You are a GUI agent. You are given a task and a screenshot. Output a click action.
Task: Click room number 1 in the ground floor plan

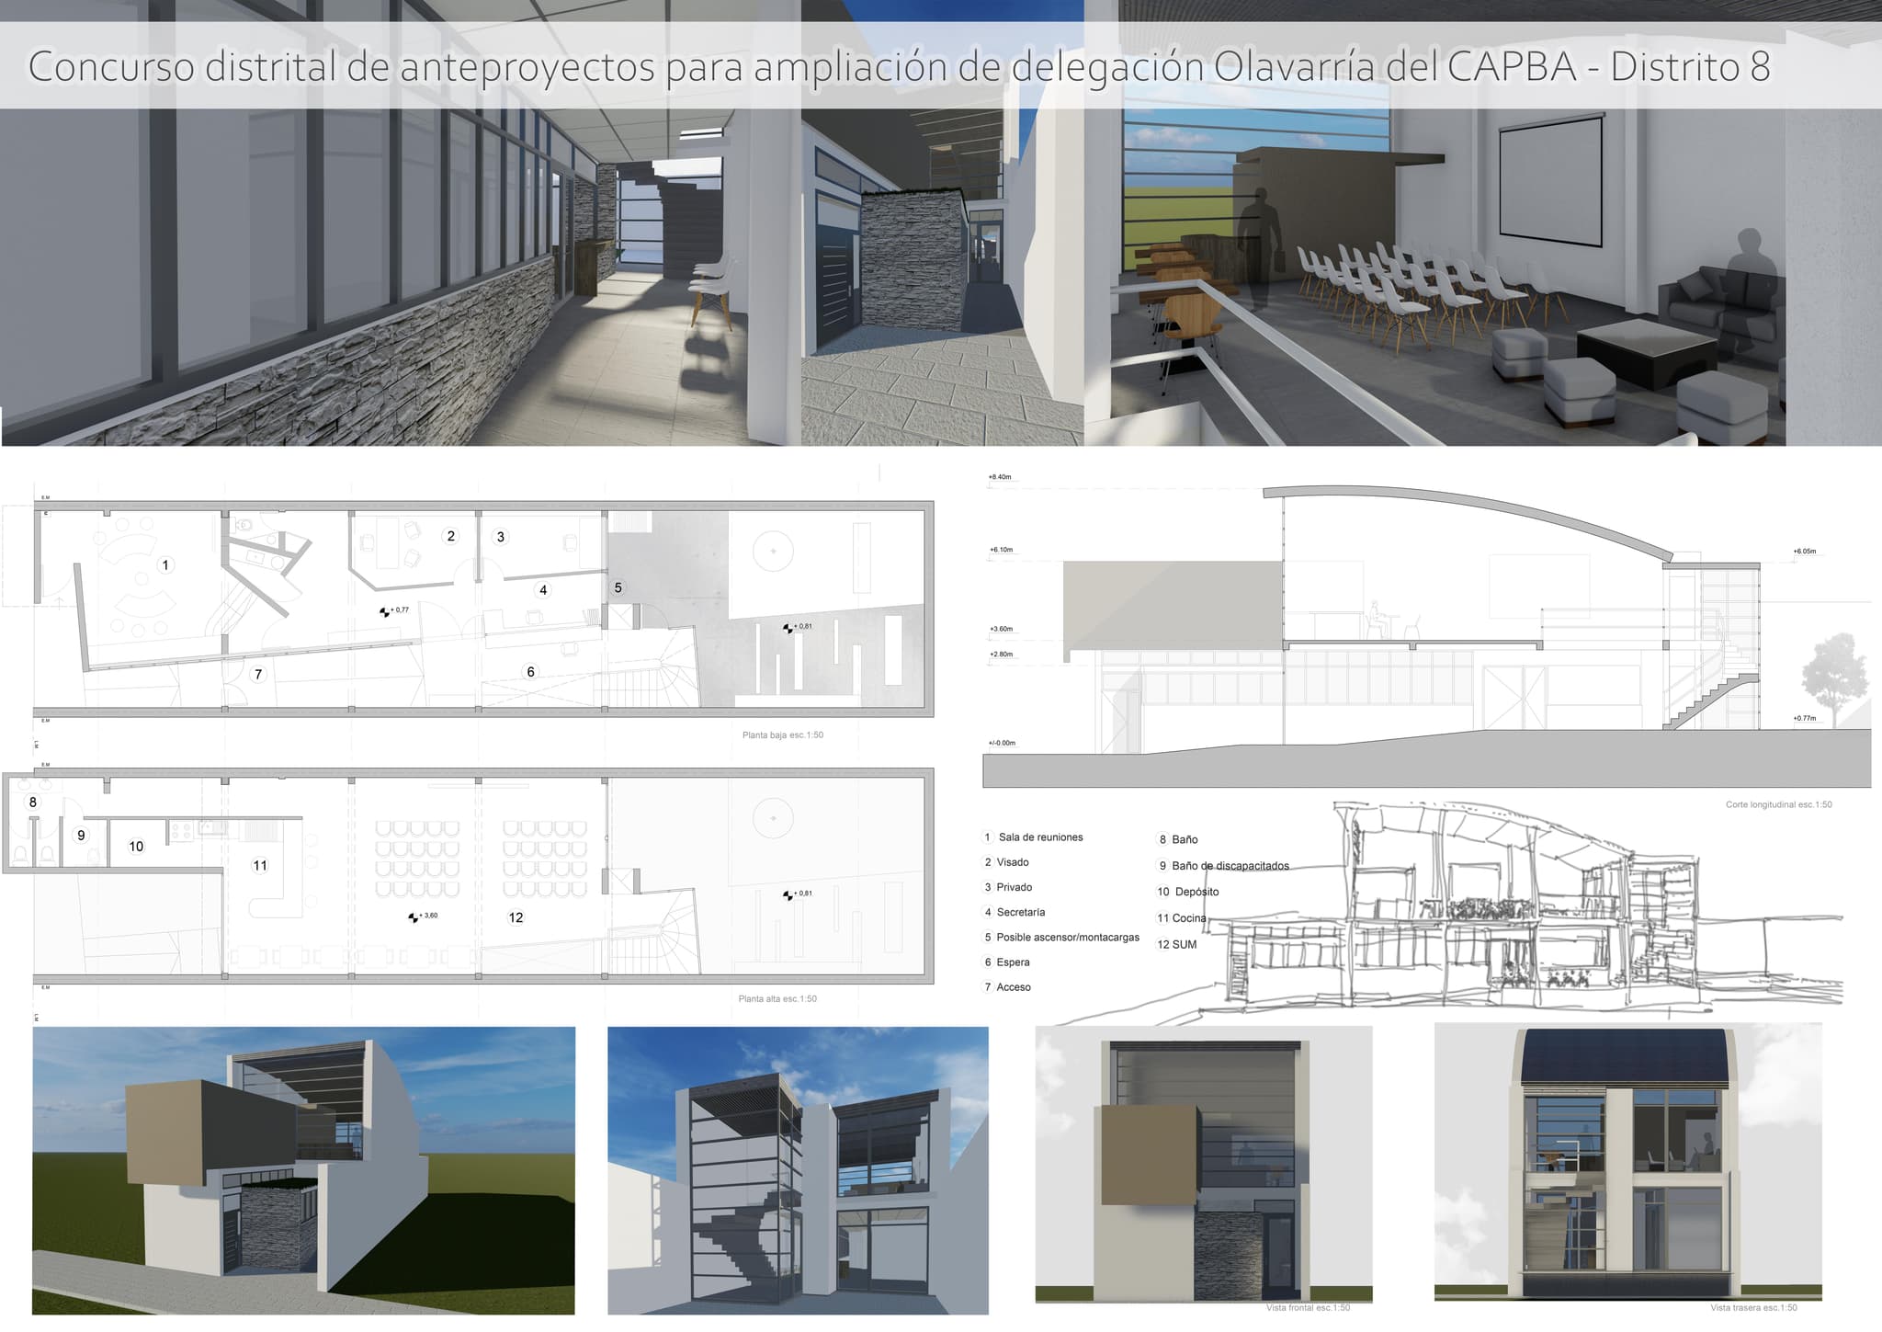pyautogui.click(x=165, y=564)
